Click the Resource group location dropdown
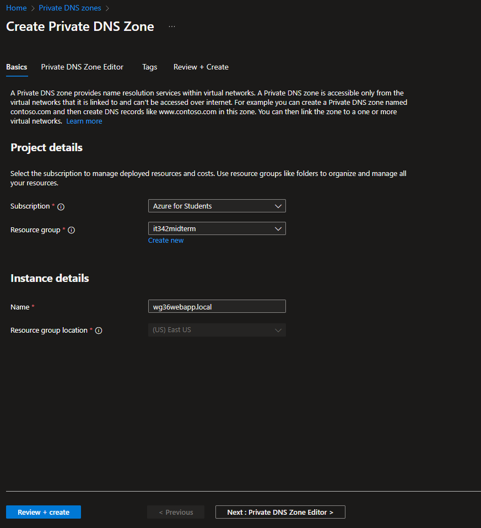This screenshot has height=528, width=481. point(217,330)
